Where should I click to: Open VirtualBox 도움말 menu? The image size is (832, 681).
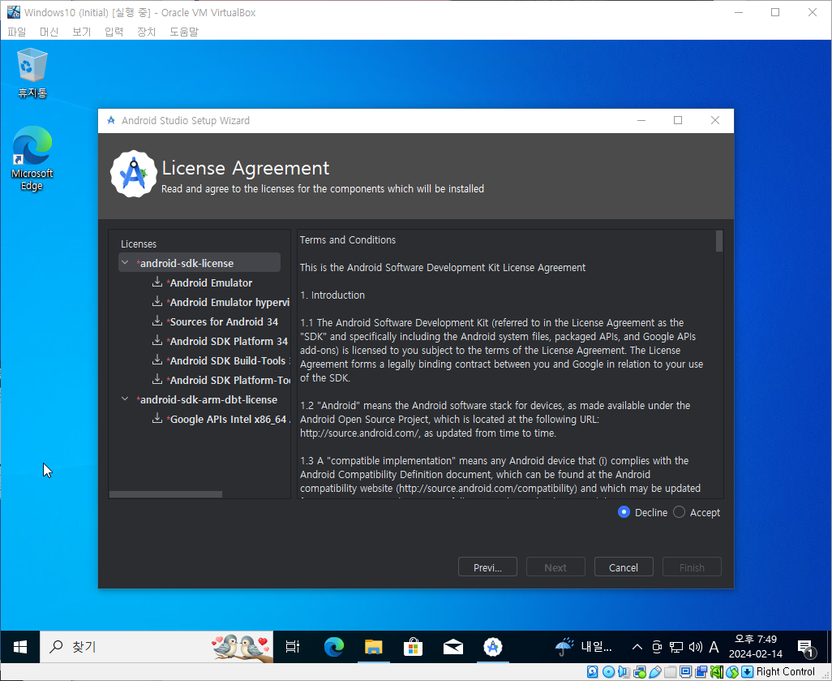pyautogui.click(x=184, y=32)
